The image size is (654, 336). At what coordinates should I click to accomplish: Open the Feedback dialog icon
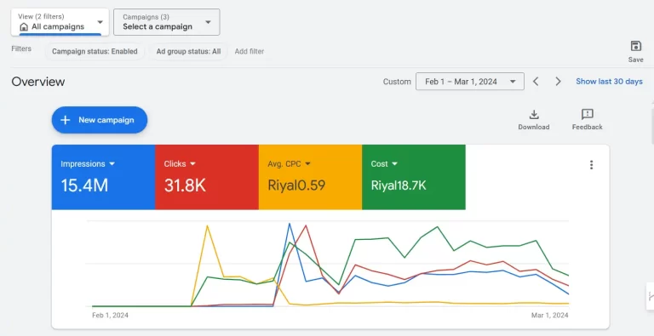(x=588, y=120)
